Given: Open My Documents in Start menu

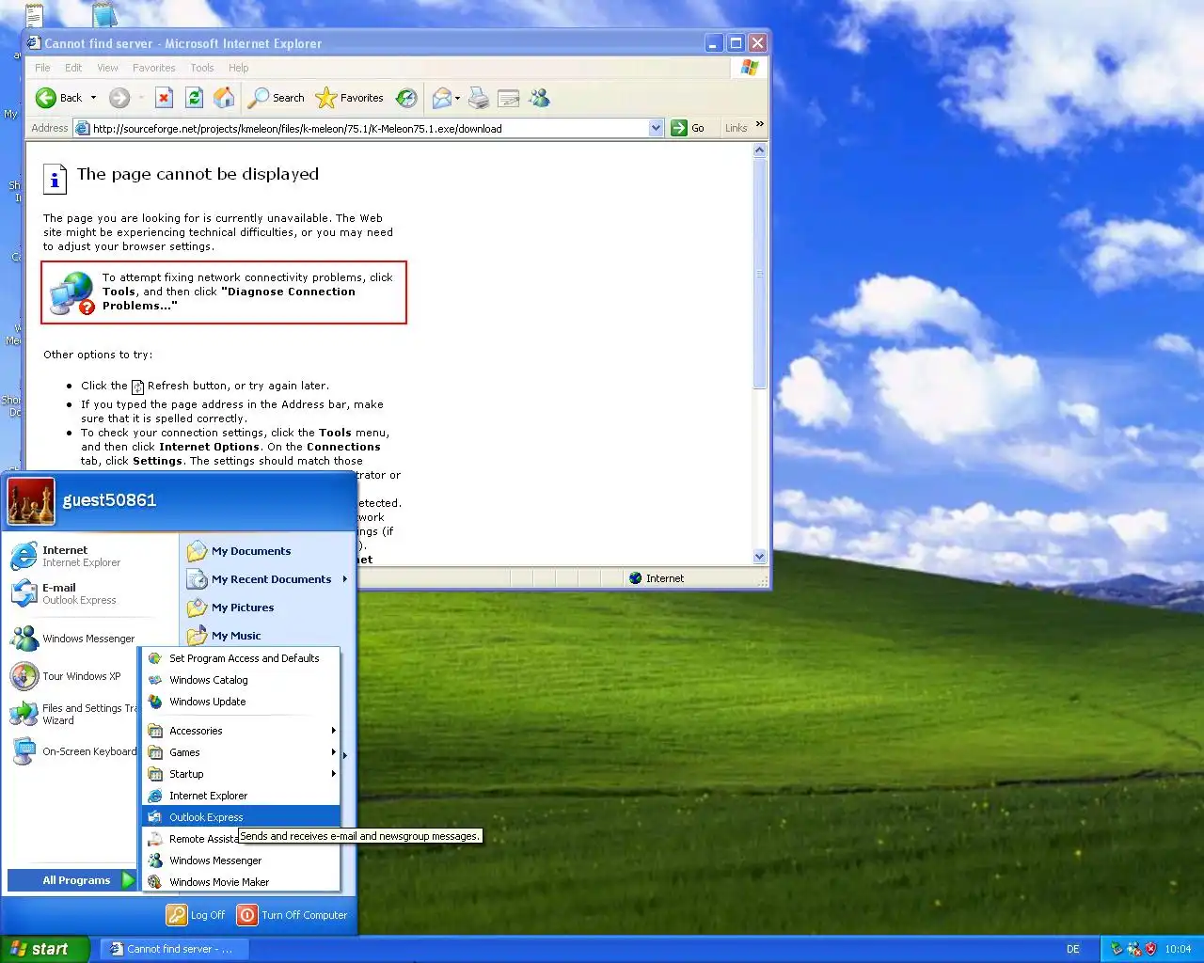Looking at the screenshot, I should tap(267, 551).
